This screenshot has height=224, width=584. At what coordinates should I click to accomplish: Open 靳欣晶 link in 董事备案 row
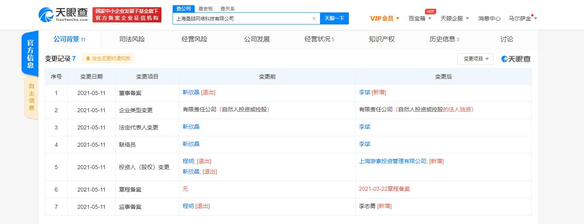click(191, 93)
